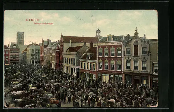
Task: Click the Palmpaardenmarkt caption under the title
Action: pyautogui.click(x=43, y=23)
